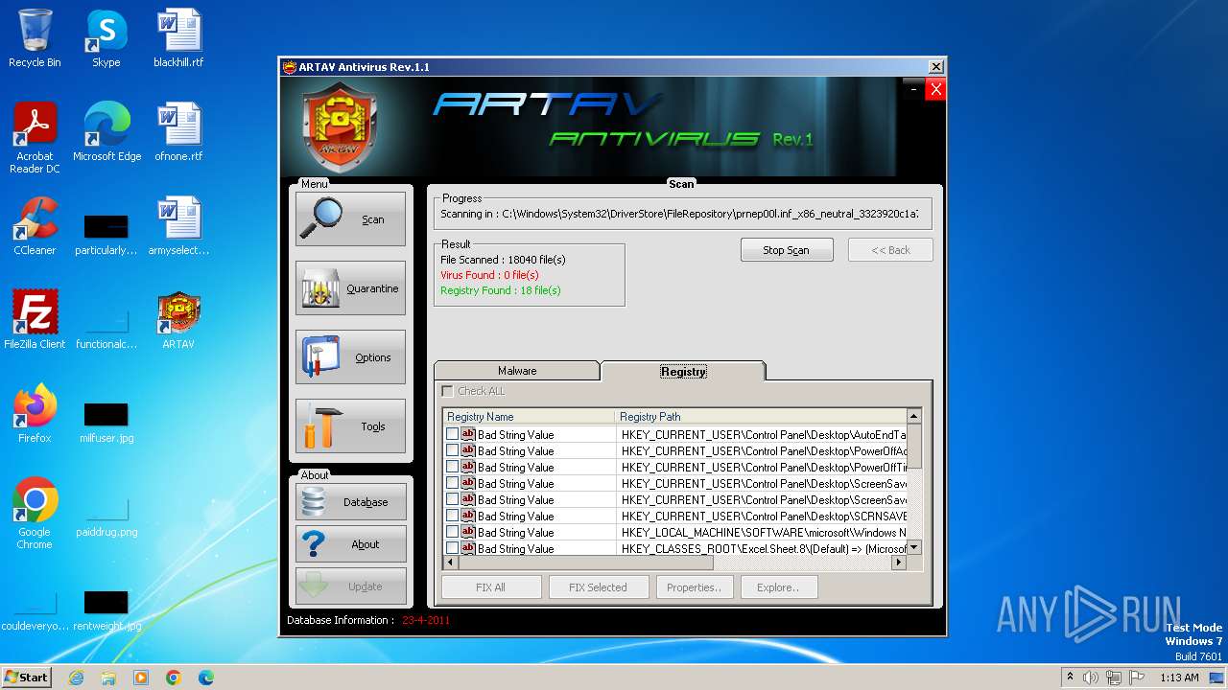Viewport: 1228px width, 690px height.
Task: Check the PowerOffAc registry row checkbox
Action: coord(452,450)
